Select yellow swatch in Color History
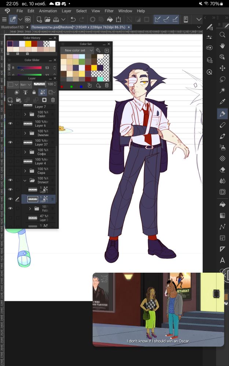Image resolution: width=229 pixels, height=366 pixels. tap(28, 44)
